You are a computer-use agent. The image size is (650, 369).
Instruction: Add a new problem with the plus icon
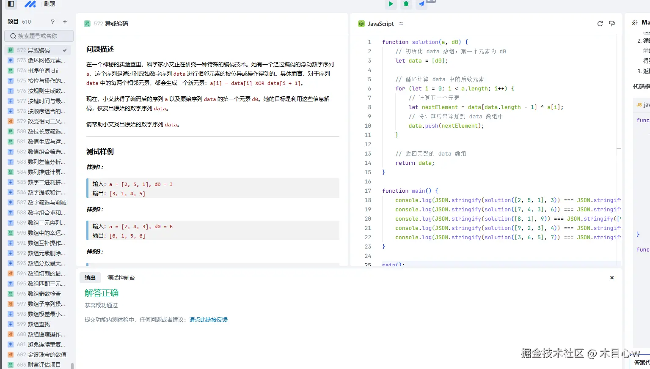pos(64,22)
